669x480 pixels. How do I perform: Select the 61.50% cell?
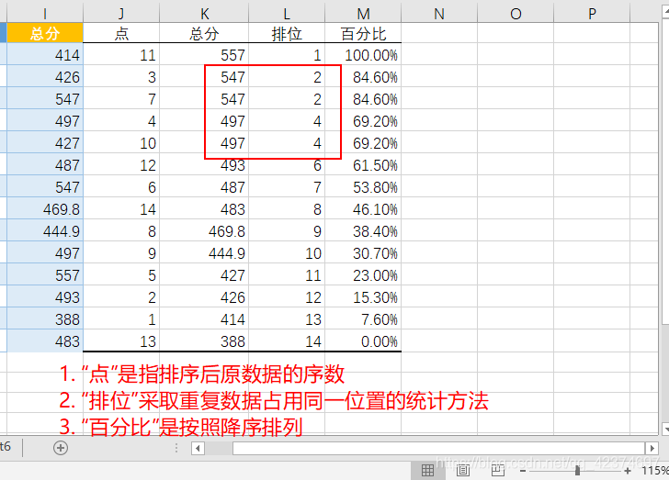pyautogui.click(x=363, y=164)
